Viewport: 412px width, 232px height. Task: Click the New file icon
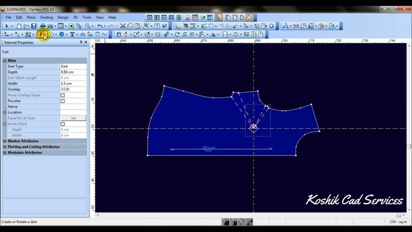(19, 26)
